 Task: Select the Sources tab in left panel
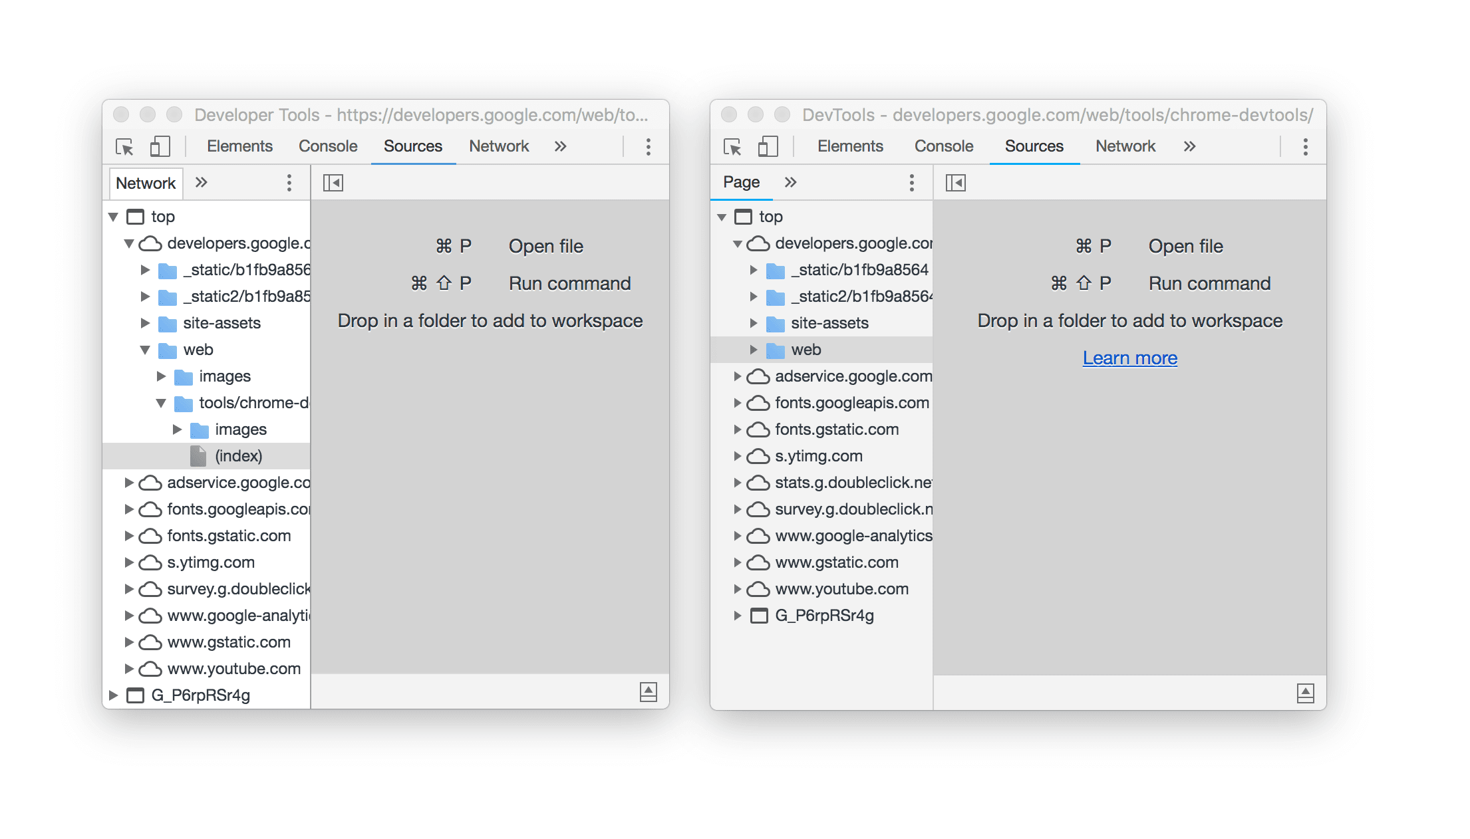413,146
